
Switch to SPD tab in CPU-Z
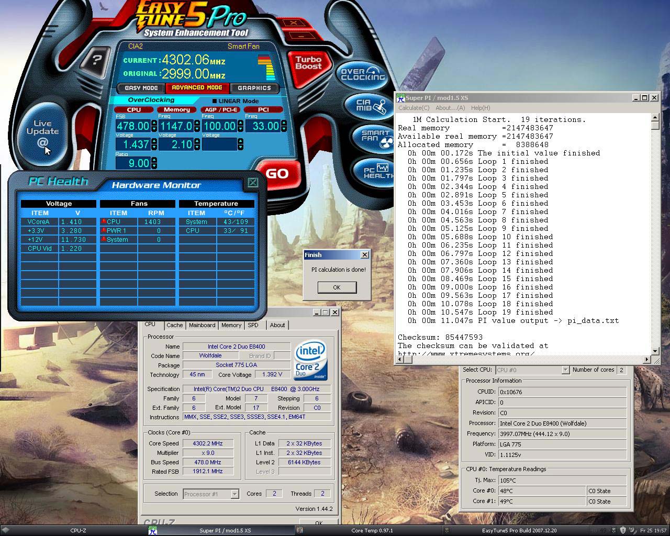tap(253, 325)
